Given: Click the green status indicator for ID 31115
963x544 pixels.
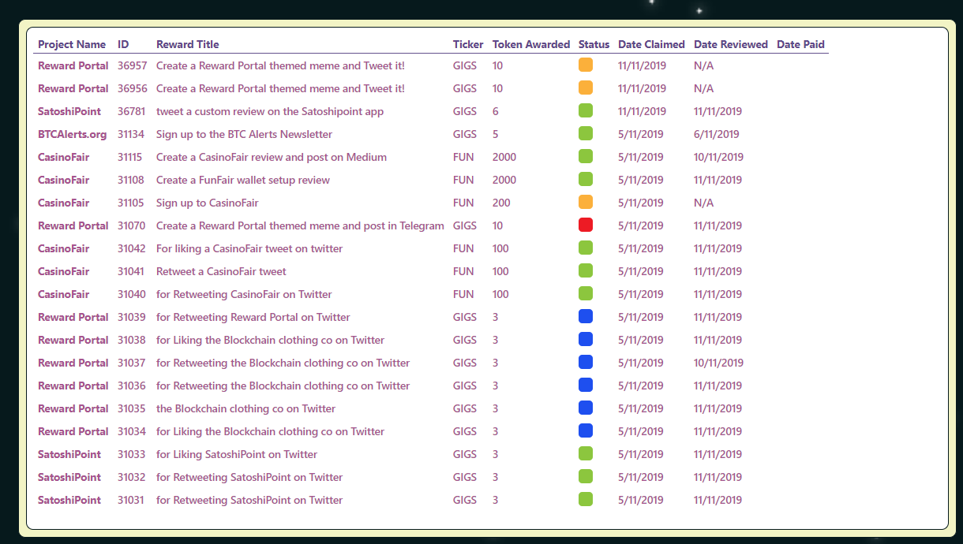Looking at the screenshot, I should (586, 157).
